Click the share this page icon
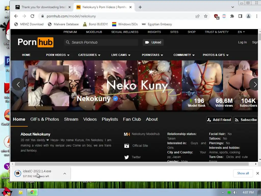This screenshot has height=196, width=261. pos(198,16)
